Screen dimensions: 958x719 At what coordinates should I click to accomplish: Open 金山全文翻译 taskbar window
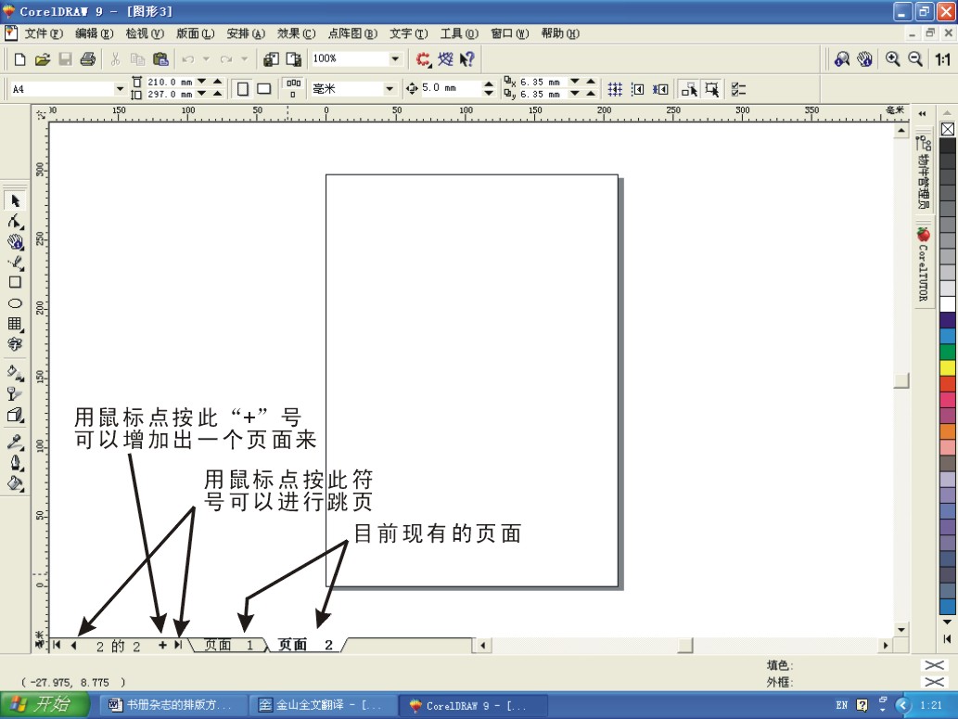323,706
